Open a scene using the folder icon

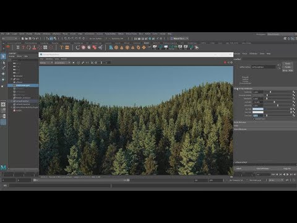[27, 38]
